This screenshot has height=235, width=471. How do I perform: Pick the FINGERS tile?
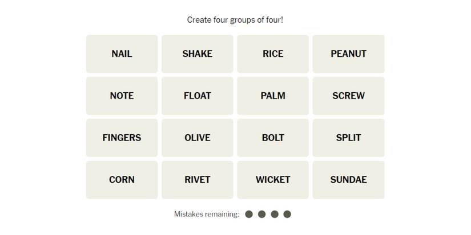(122, 138)
